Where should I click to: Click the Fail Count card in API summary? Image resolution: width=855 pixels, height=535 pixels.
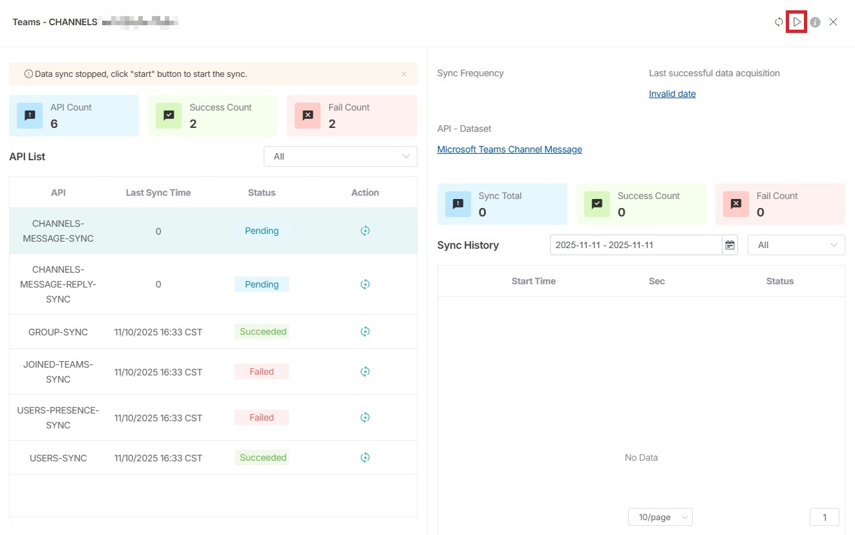pyautogui.click(x=352, y=116)
